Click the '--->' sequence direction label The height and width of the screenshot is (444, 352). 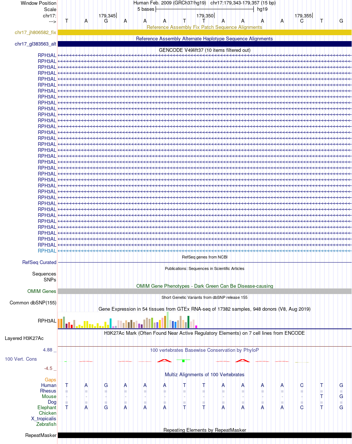click(x=53, y=21)
